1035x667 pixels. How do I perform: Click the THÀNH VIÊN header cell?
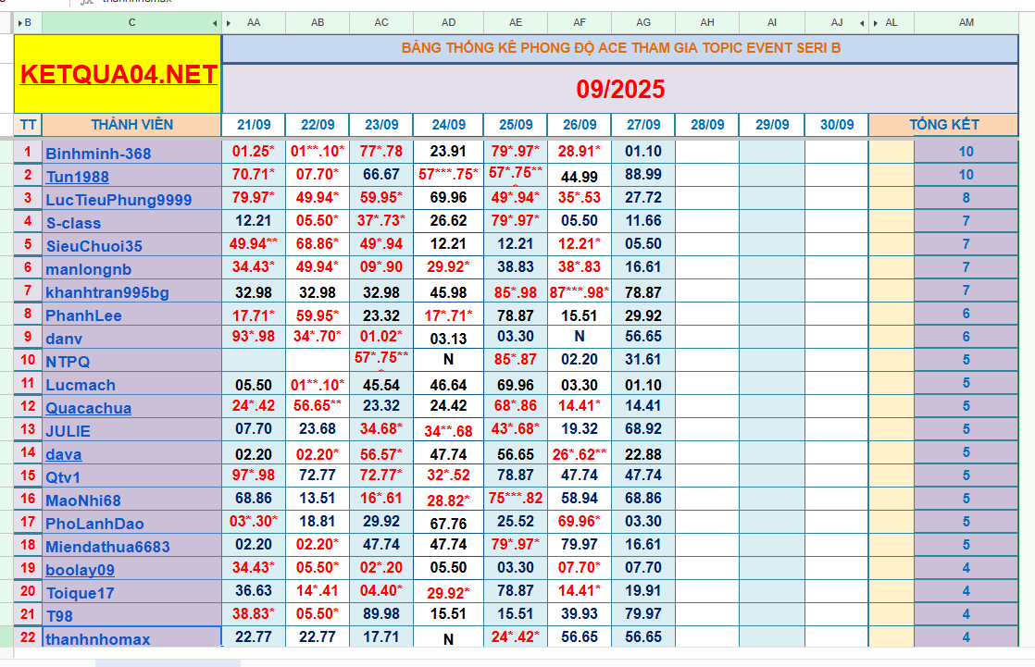(x=131, y=125)
